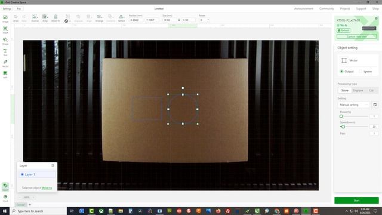Open the Align options
This screenshot has height=215, width=382.
click(x=89, y=18)
